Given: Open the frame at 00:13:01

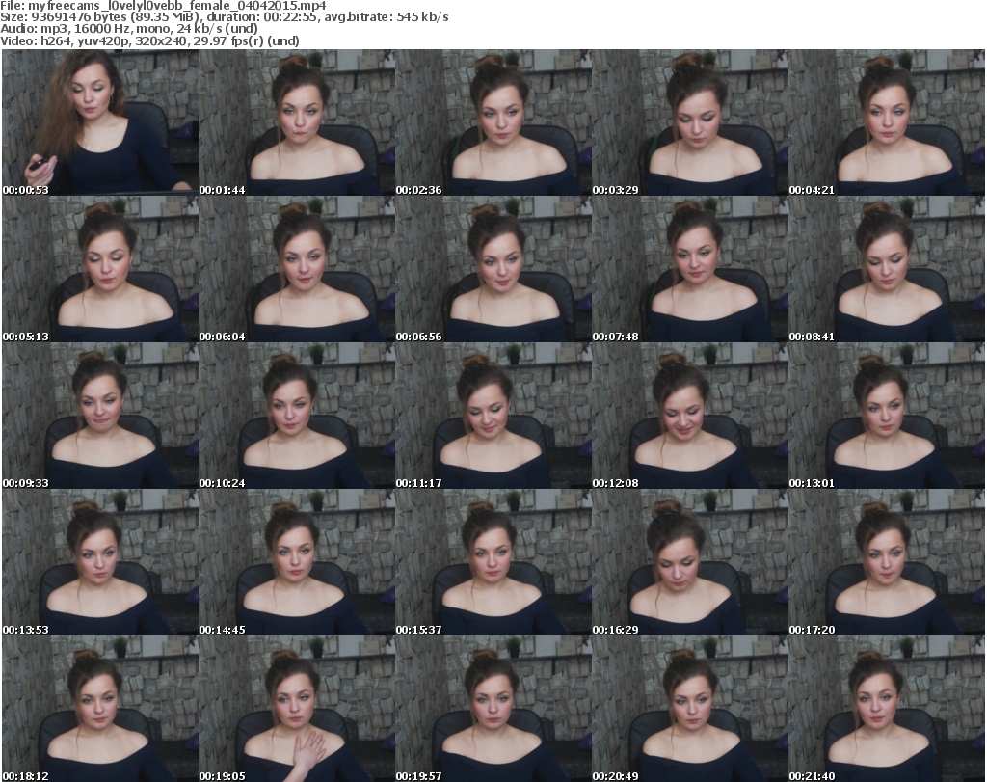Looking at the screenshot, I should click(886, 417).
